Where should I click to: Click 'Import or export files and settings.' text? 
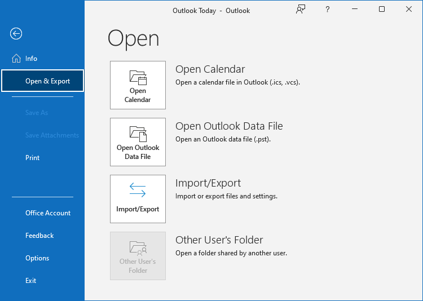click(226, 196)
